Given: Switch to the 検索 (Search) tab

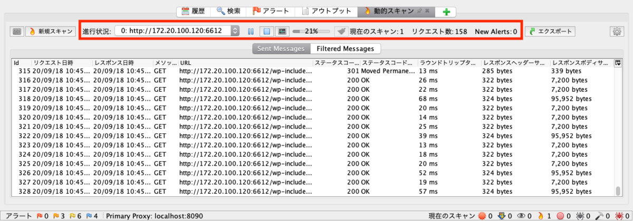Looking at the screenshot, I should point(228,11).
